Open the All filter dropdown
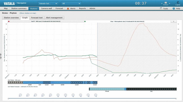Viewport: 183px width, 102px height. [71, 3]
